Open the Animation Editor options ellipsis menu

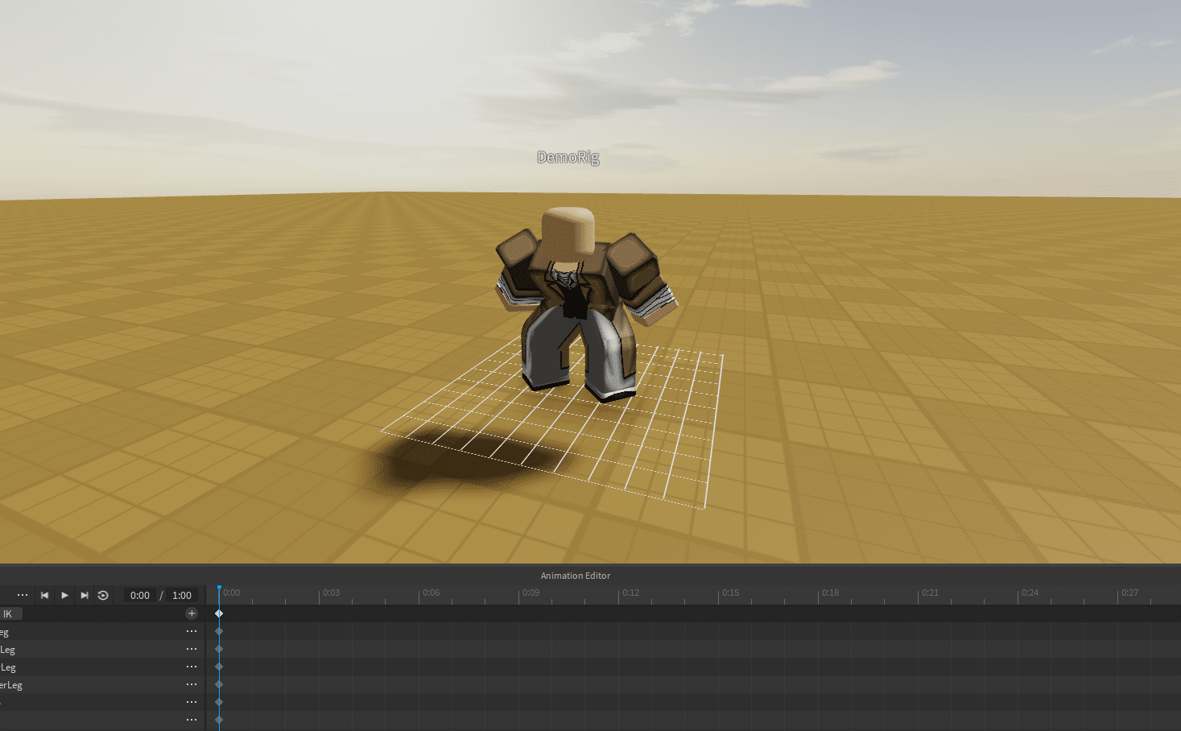(x=23, y=595)
